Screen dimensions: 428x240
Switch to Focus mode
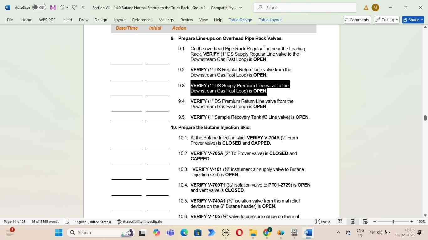pos(323,222)
